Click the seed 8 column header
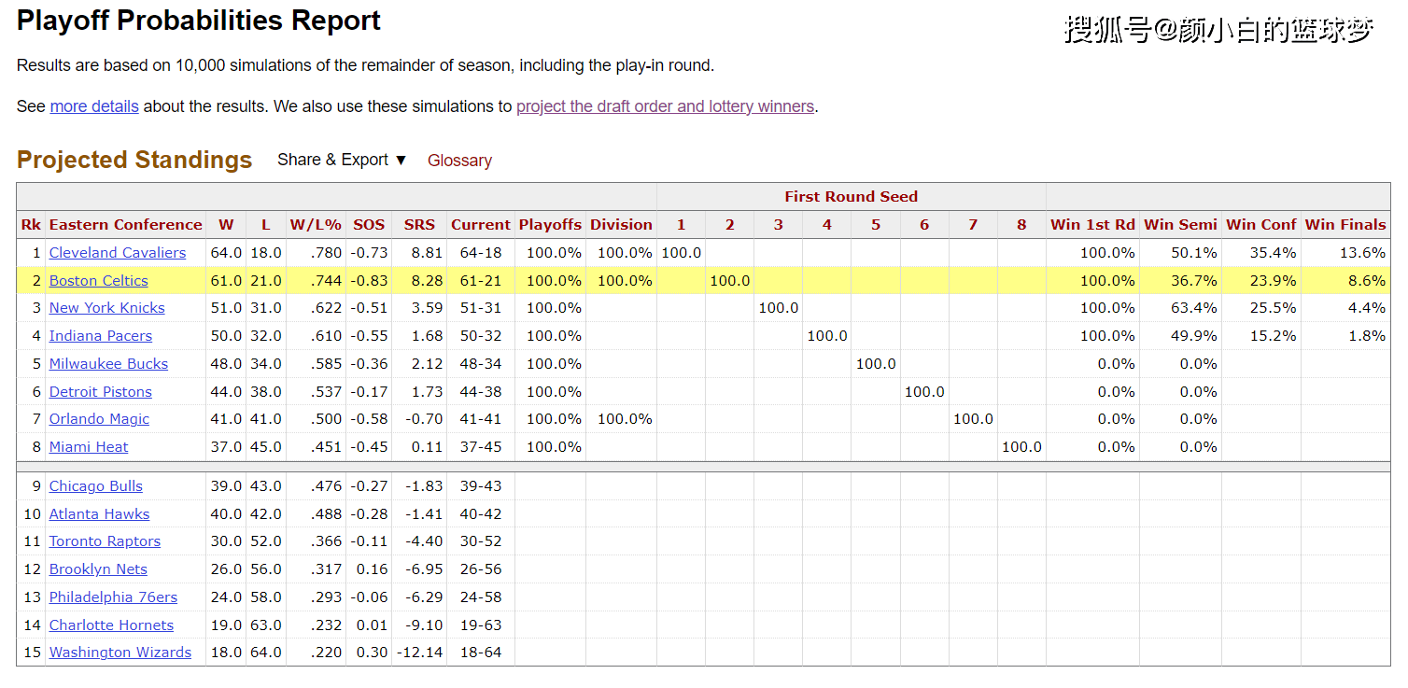The image size is (1408, 688). tap(1021, 224)
